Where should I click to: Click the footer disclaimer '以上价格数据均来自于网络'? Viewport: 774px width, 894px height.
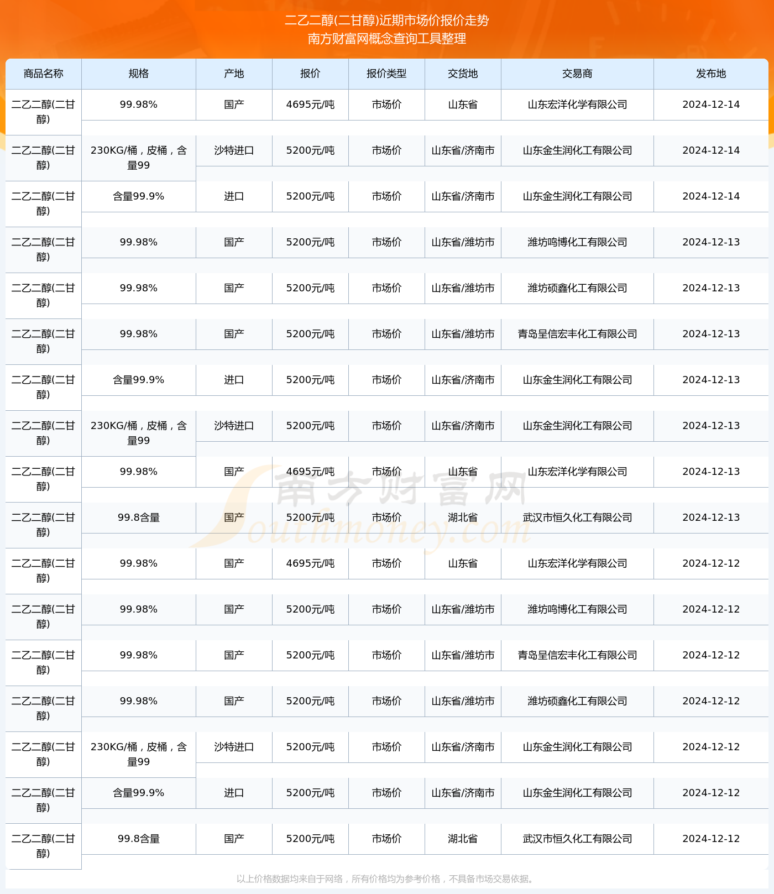(x=290, y=879)
